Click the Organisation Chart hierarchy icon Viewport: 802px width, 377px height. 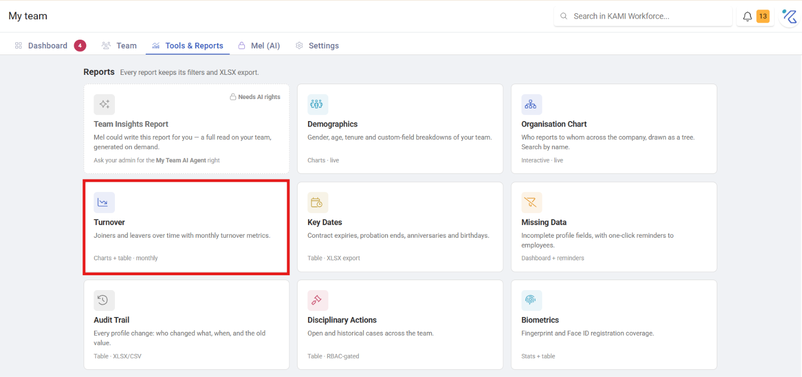point(531,105)
